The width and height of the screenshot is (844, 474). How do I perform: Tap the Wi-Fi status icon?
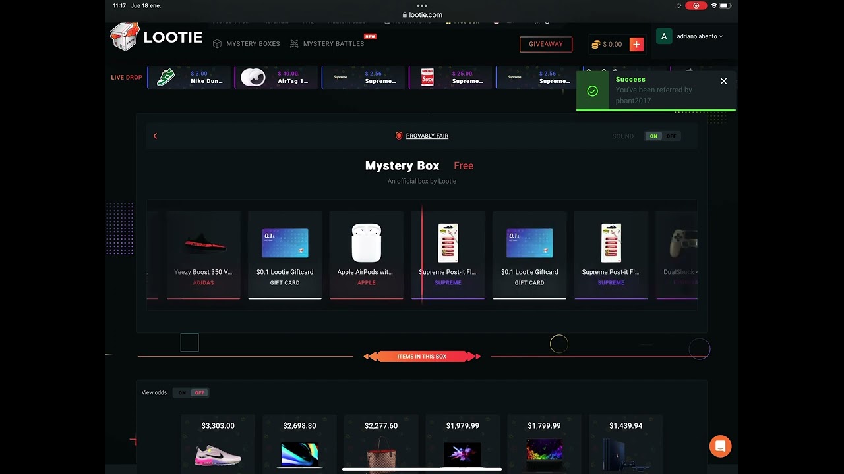713,5
